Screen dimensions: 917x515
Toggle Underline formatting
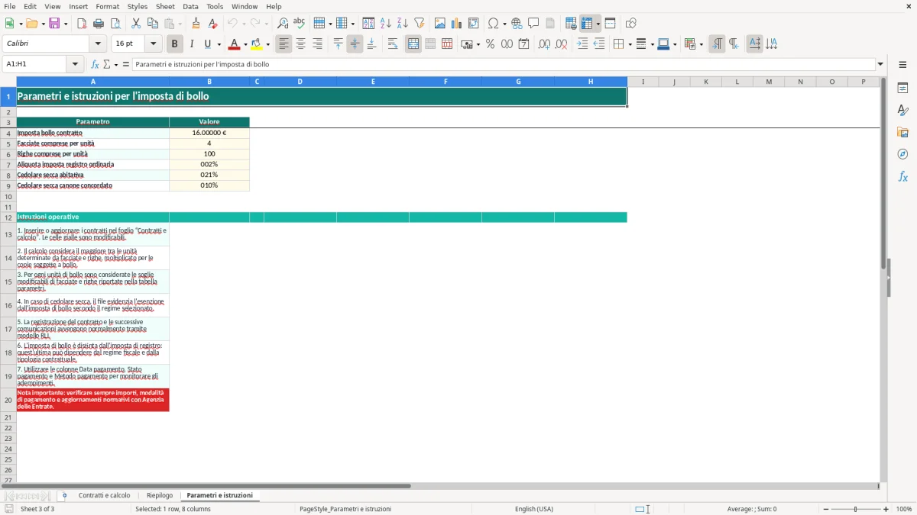pyautogui.click(x=208, y=44)
